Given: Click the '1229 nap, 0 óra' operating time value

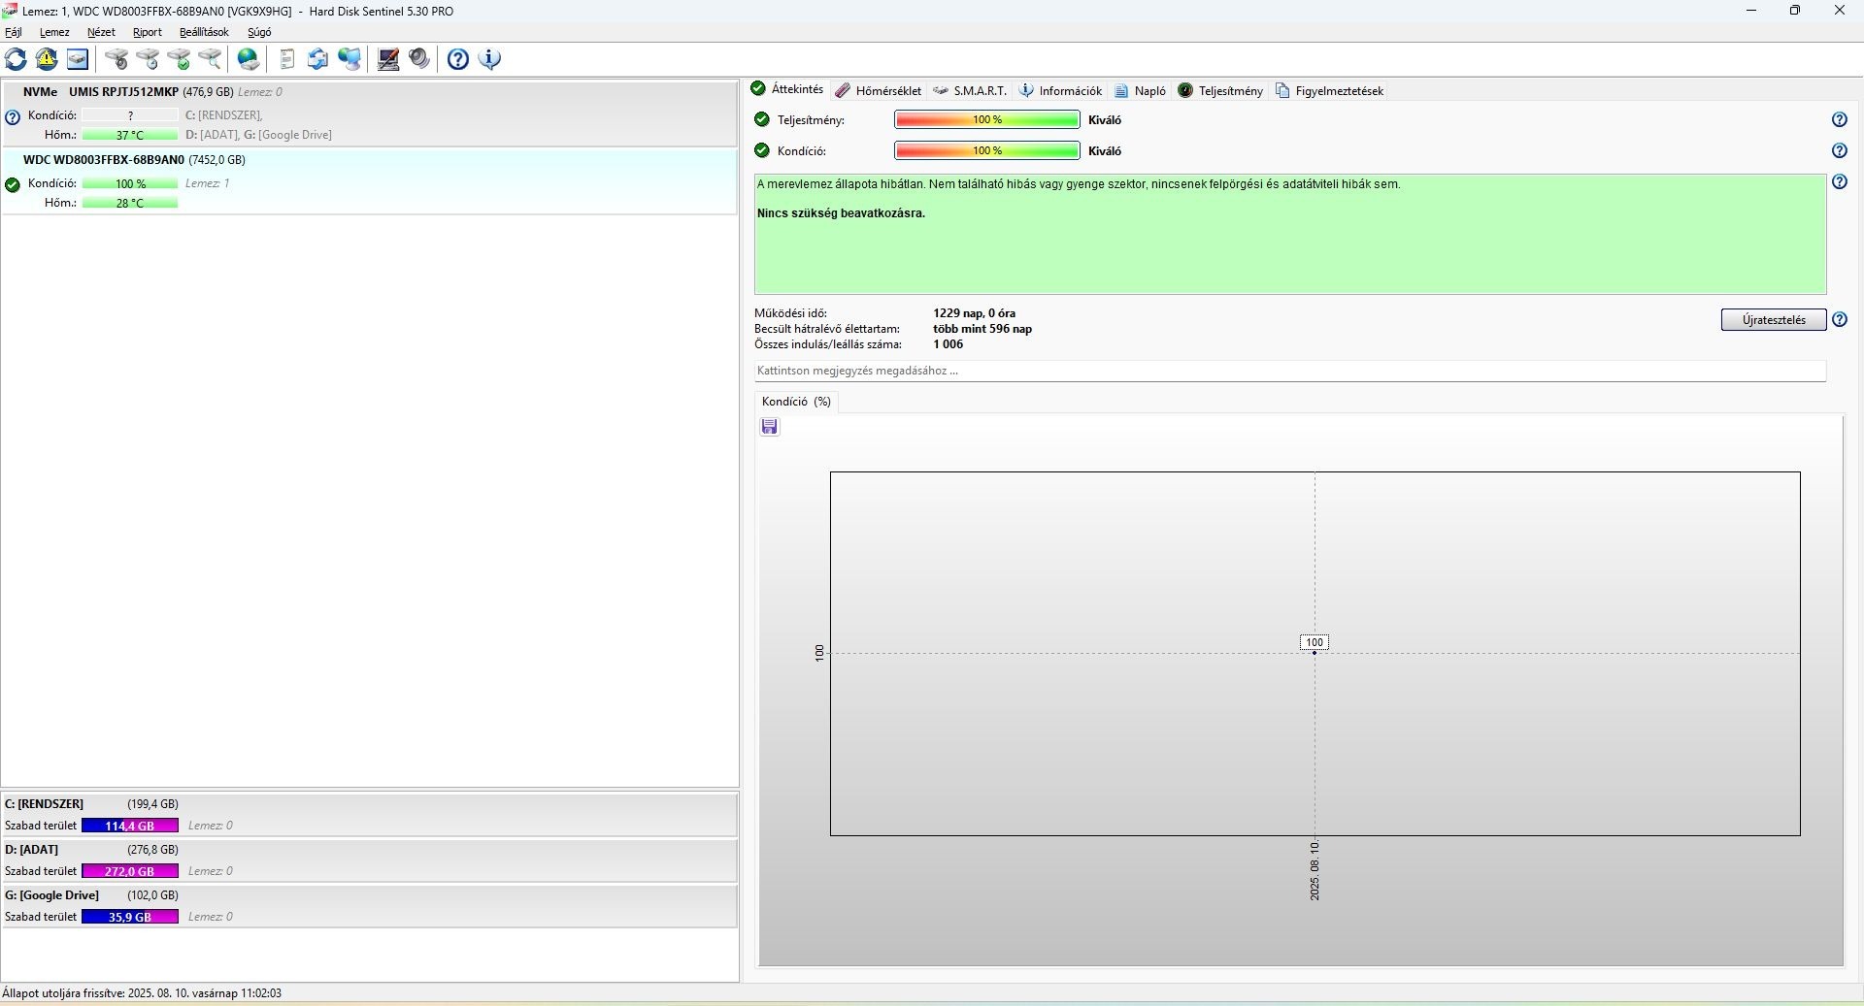Looking at the screenshot, I should pyautogui.click(x=974, y=313).
